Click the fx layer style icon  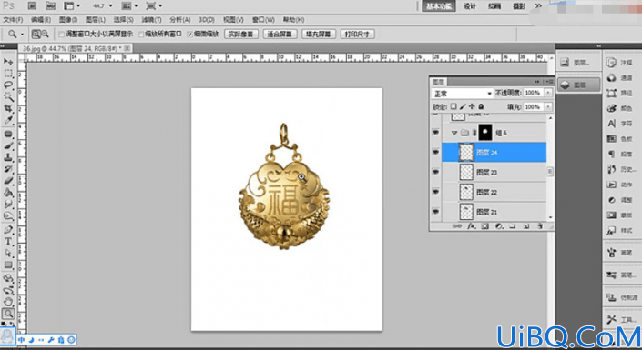click(472, 225)
